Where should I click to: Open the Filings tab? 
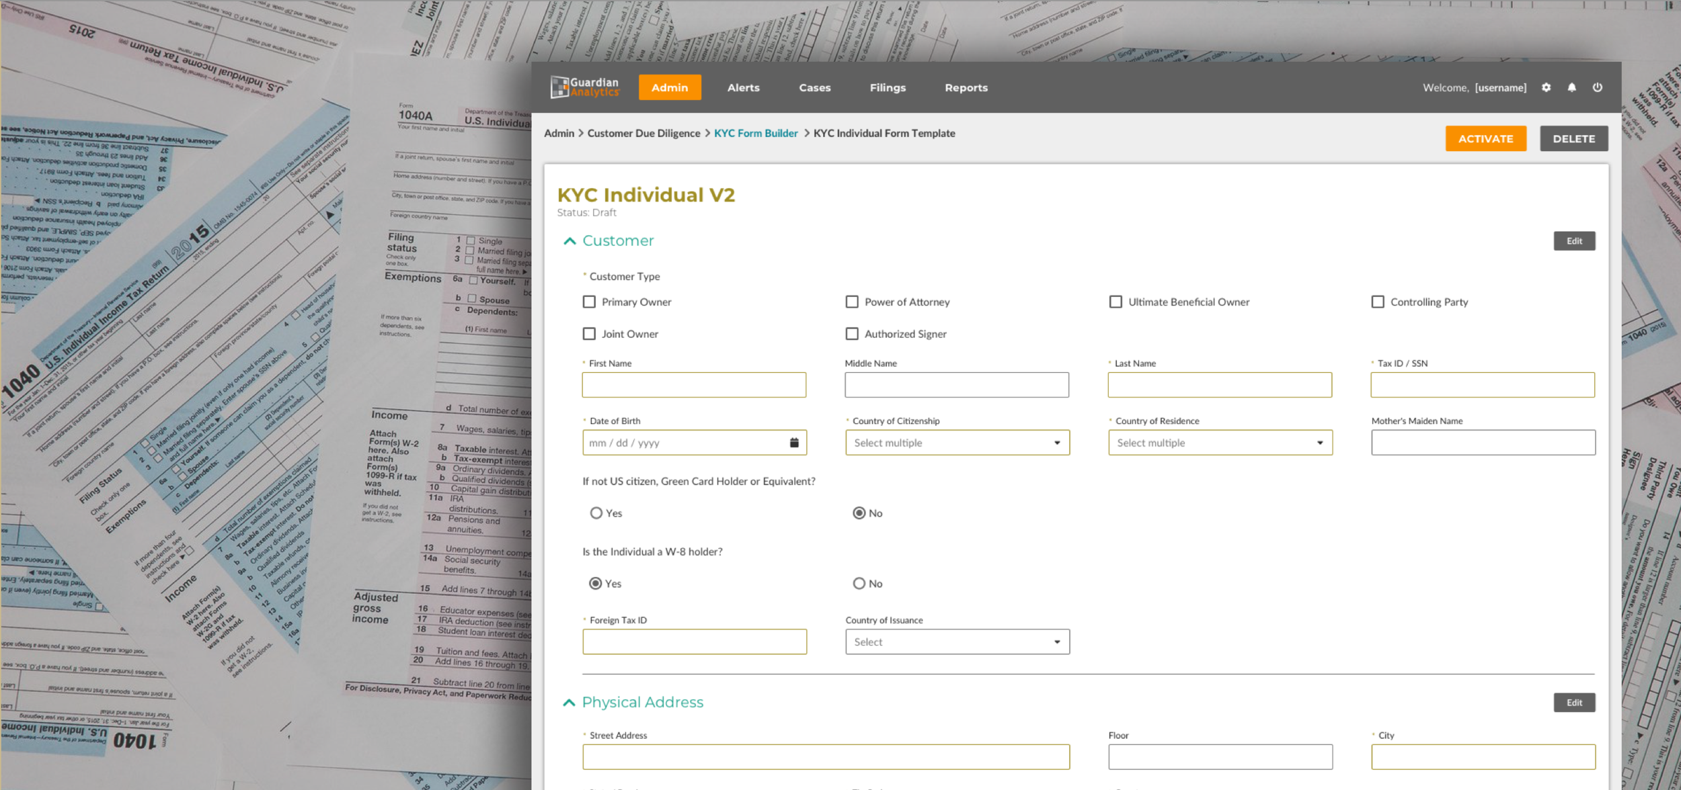[x=888, y=87]
